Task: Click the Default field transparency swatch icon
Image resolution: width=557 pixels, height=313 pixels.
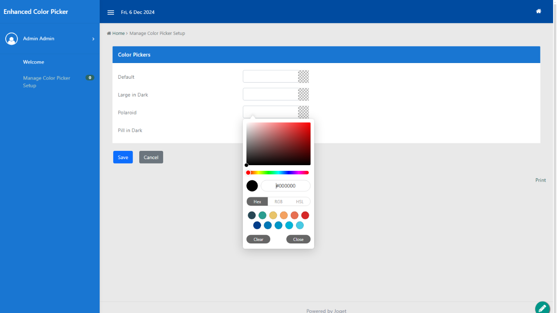Action: tap(303, 77)
